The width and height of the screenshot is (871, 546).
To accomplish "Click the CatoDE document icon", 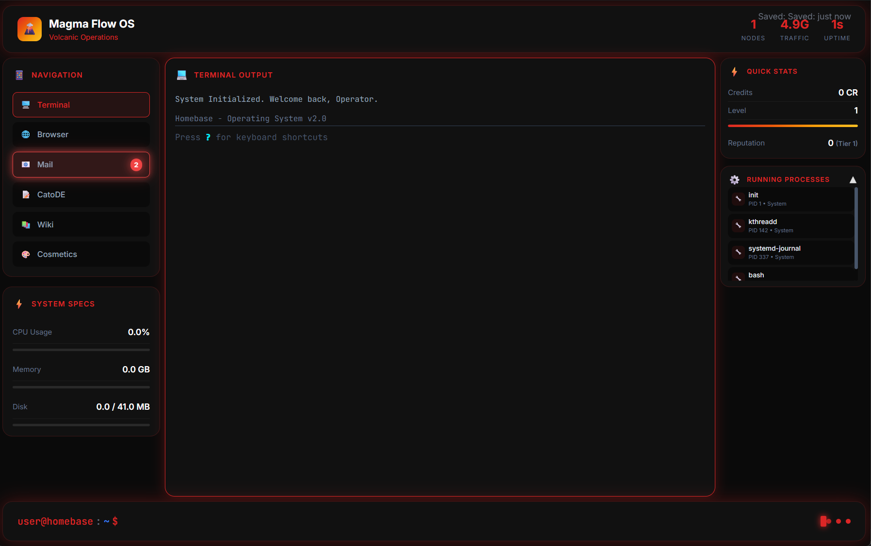I will click(x=25, y=194).
